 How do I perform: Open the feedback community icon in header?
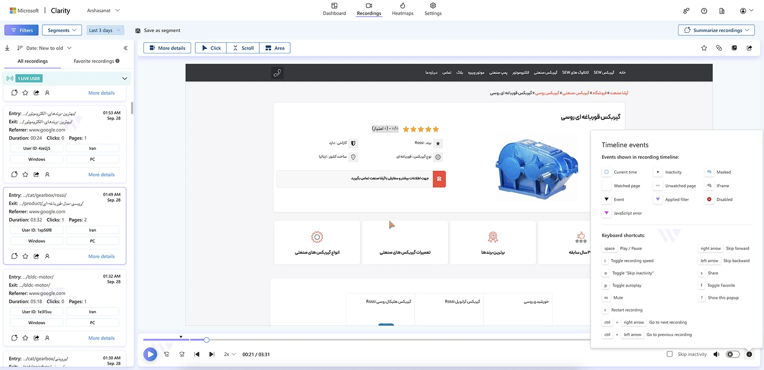point(686,11)
